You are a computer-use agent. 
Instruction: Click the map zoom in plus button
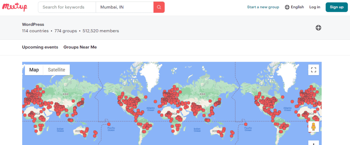313,143
